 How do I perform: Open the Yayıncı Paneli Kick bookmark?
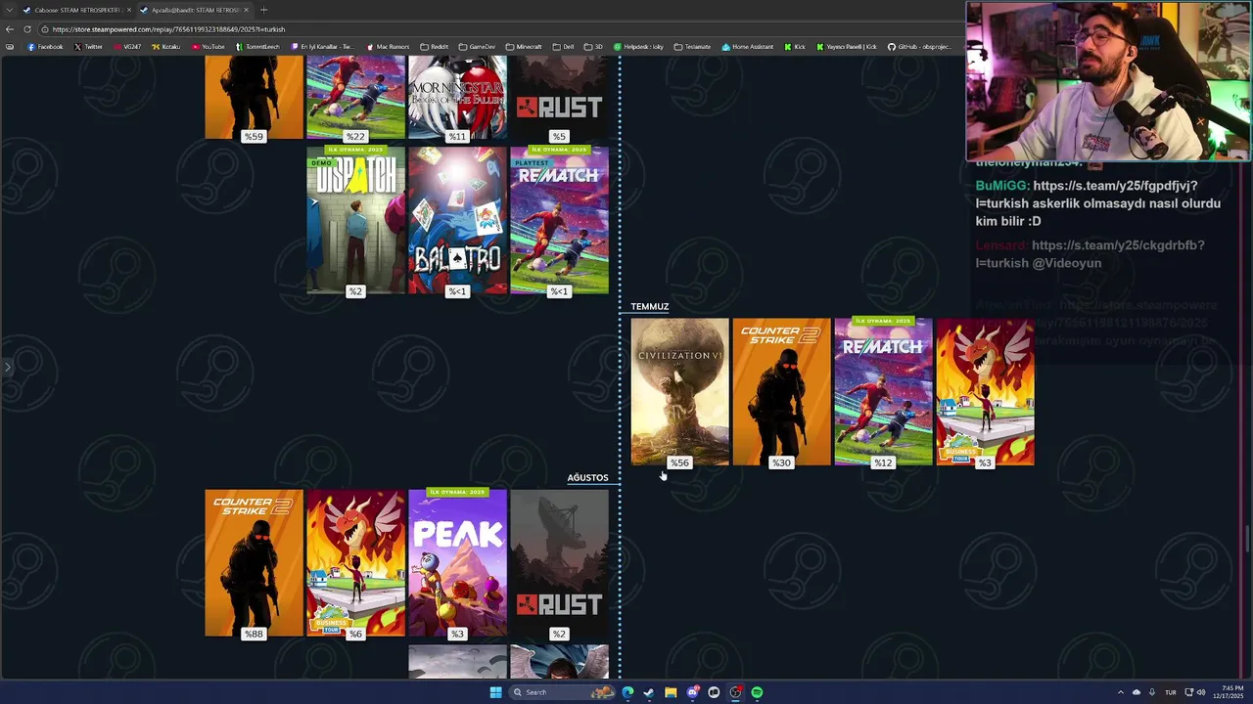[847, 47]
